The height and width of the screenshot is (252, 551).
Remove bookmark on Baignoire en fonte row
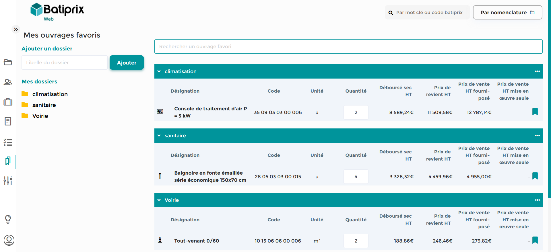click(x=535, y=176)
